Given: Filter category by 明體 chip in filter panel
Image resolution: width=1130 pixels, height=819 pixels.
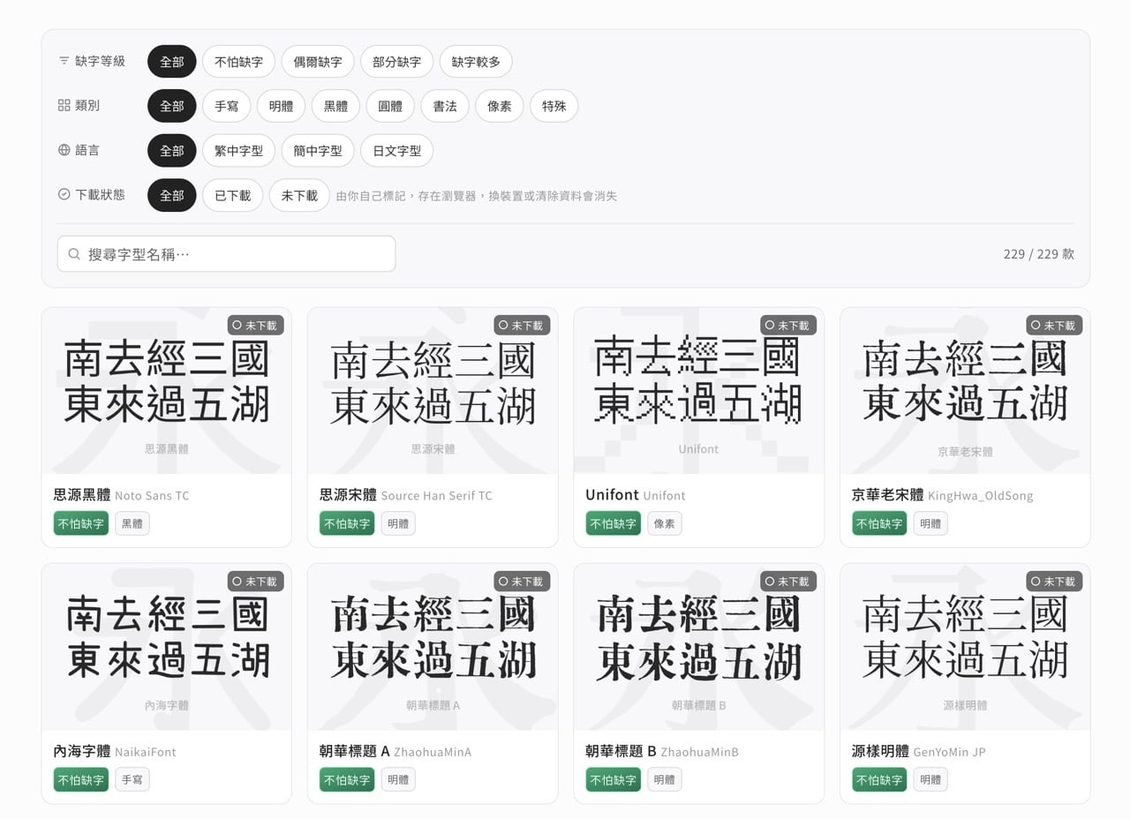Looking at the screenshot, I should 281,106.
